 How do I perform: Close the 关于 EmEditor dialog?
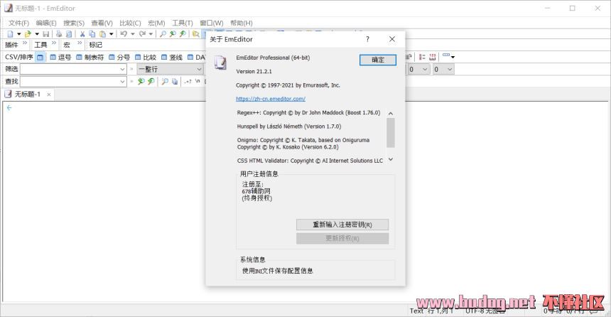392,39
